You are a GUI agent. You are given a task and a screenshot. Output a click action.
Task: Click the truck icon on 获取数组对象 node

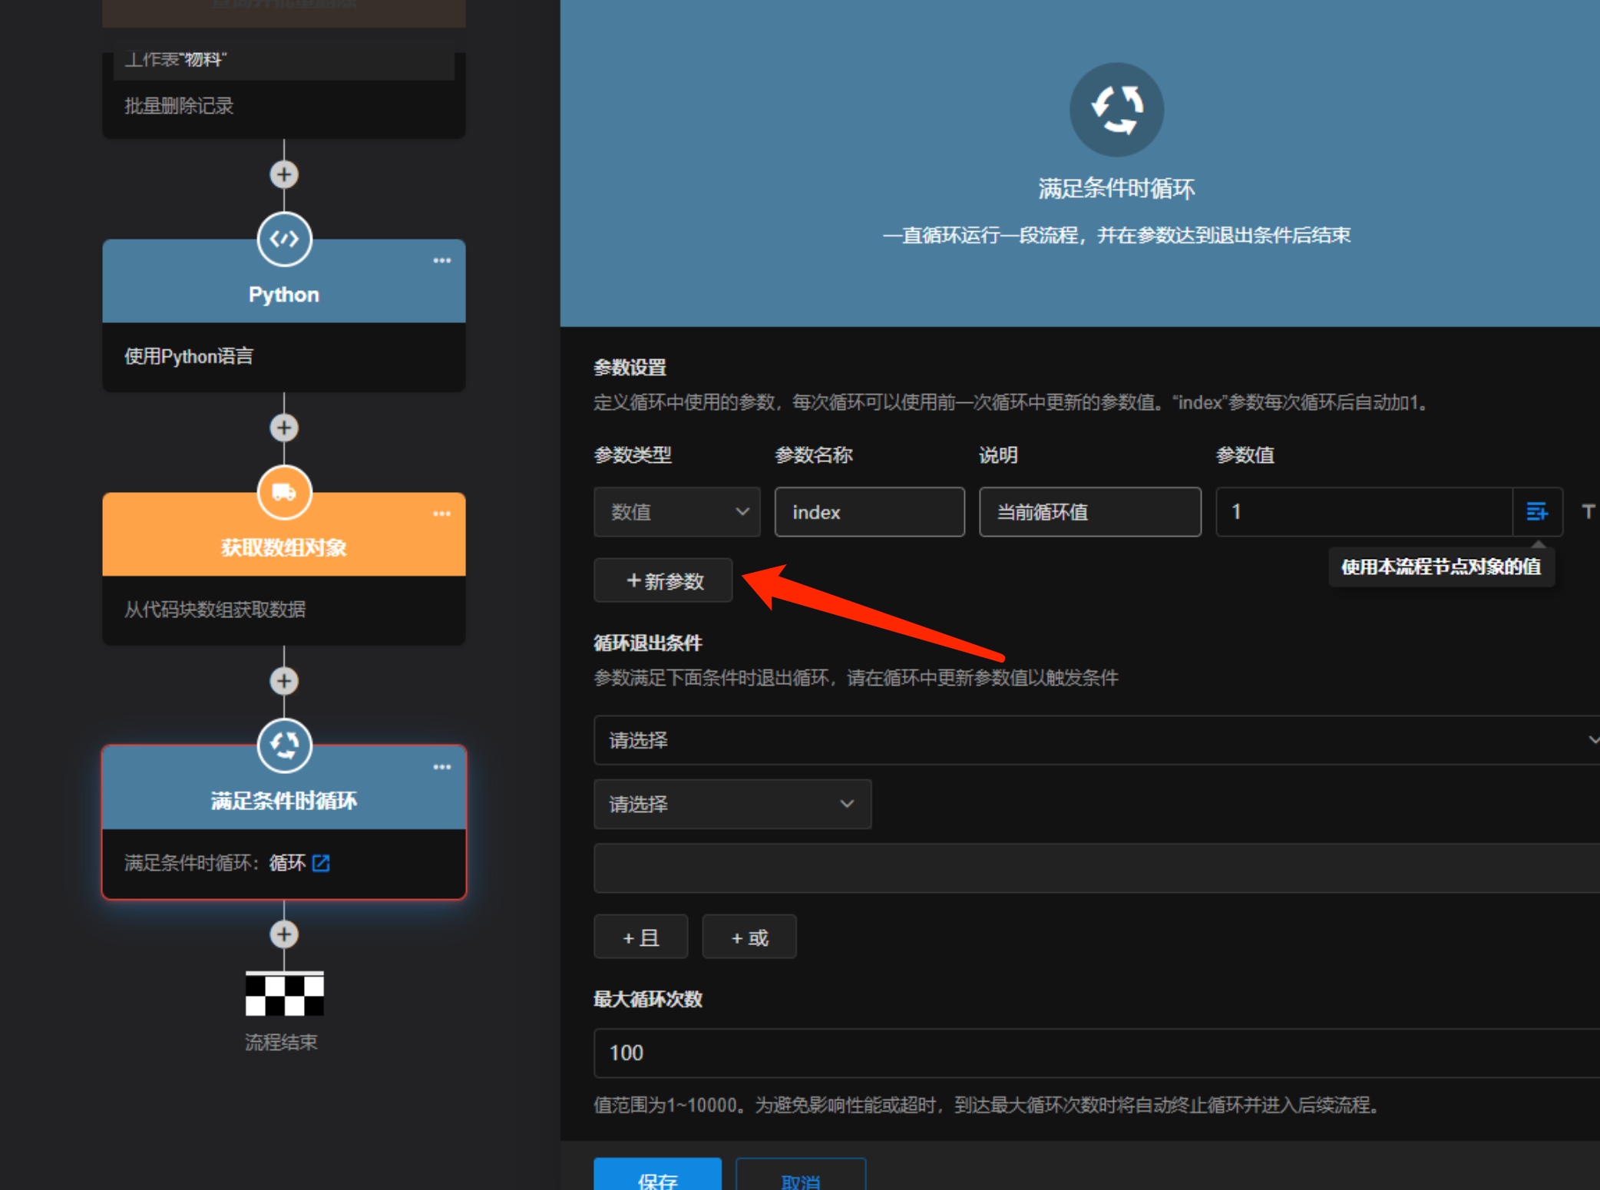click(x=284, y=492)
